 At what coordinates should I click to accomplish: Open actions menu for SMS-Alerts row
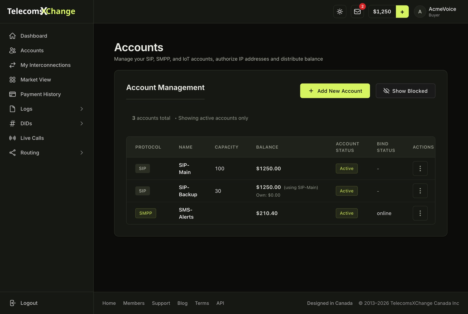(x=420, y=213)
